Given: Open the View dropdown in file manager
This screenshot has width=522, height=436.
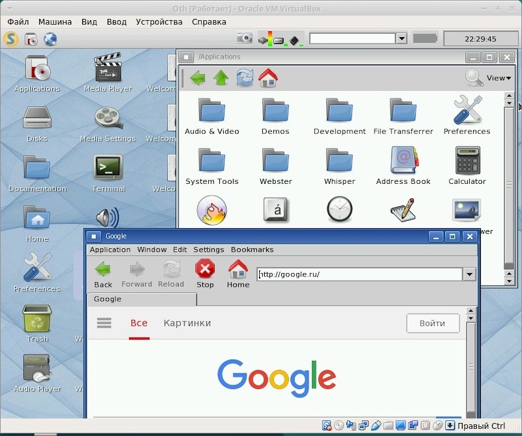Looking at the screenshot, I should [x=496, y=78].
